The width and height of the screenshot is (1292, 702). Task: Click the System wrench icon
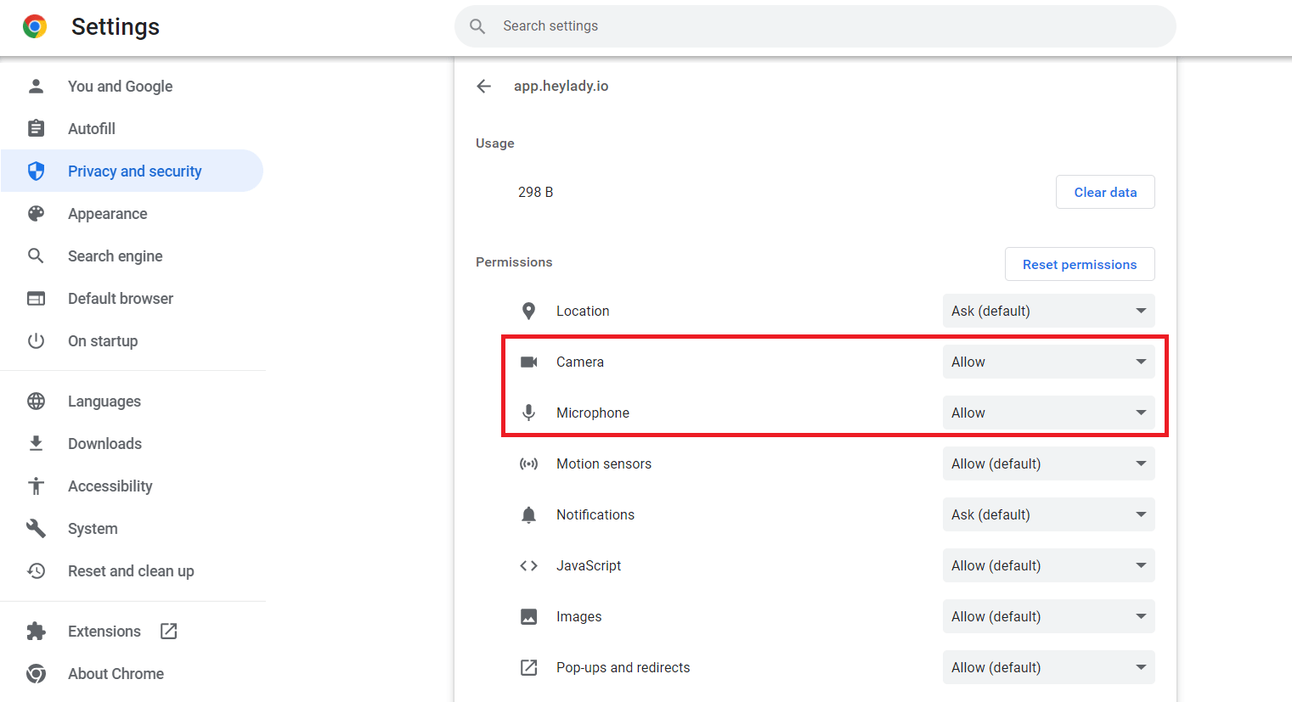tap(36, 528)
